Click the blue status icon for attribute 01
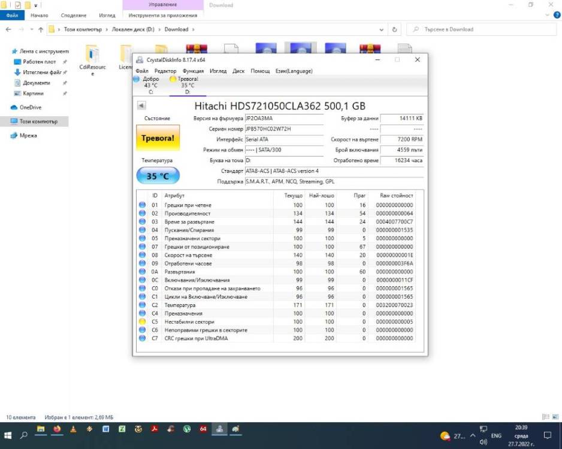Screen dimensions: 562x449 click(x=142, y=205)
